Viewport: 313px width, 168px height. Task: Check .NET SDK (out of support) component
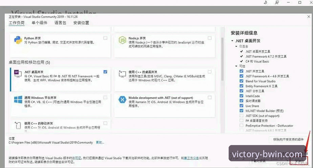(x=241, y=115)
